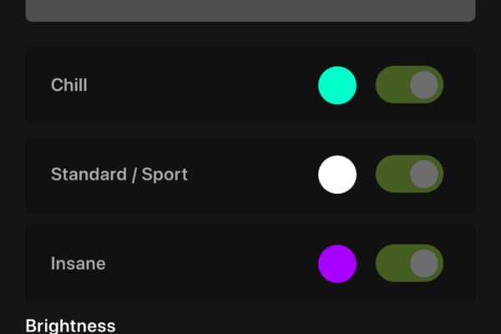Turn off the Insane mode switch
Viewport: 501px width, 334px height.
click(x=409, y=264)
